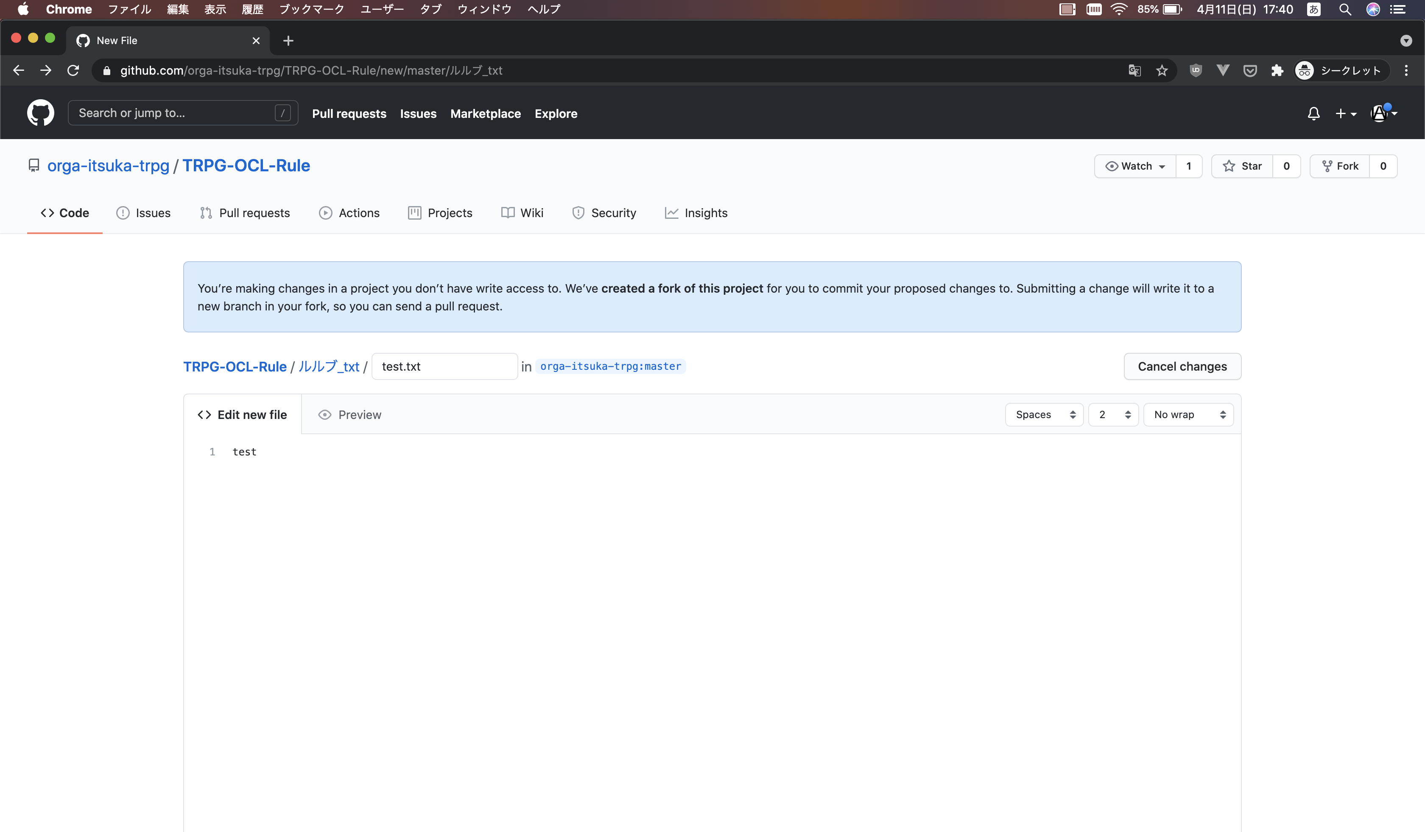Open the orga-itsuka-trpg owner link

[x=108, y=166]
